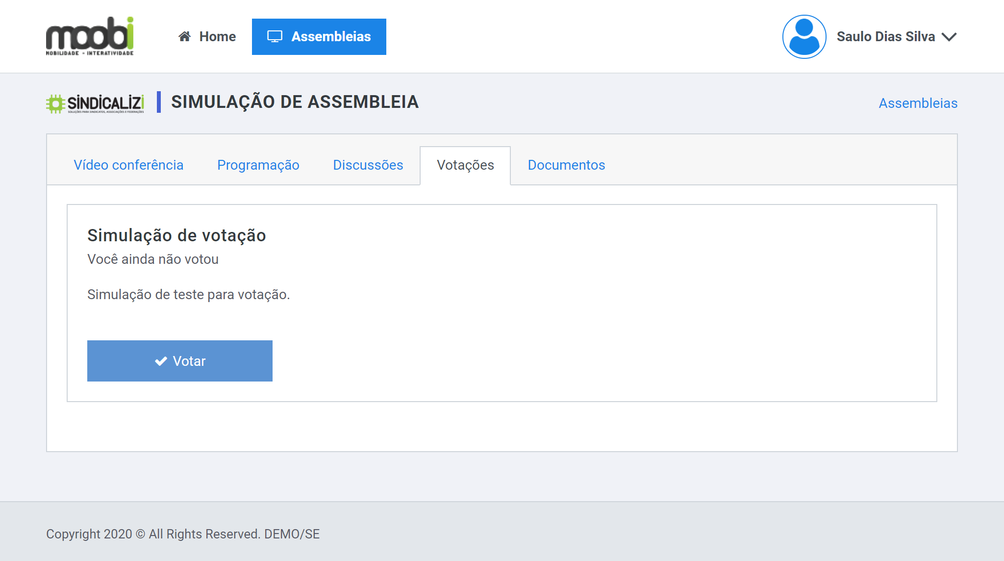
Task: Click the Sindicalizi logo
Action: [x=96, y=103]
